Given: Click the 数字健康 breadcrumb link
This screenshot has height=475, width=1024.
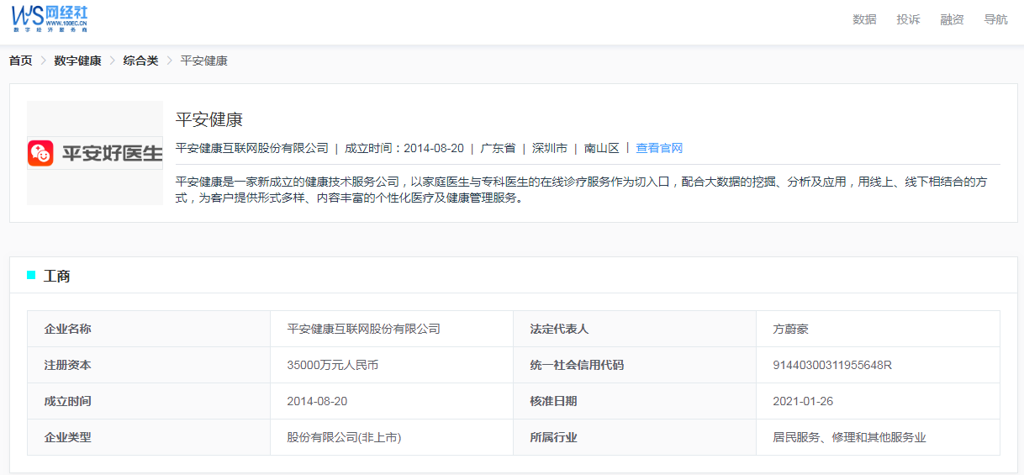Looking at the screenshot, I should (77, 61).
